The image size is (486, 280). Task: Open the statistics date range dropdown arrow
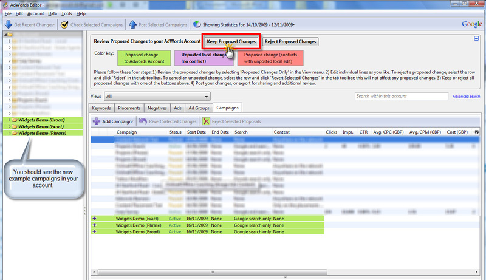(294, 25)
